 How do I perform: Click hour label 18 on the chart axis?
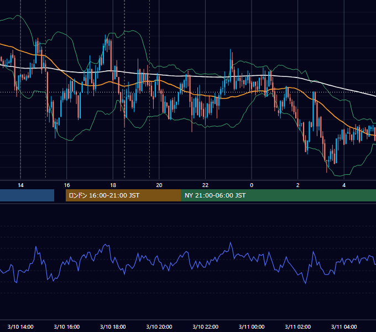coord(113,185)
